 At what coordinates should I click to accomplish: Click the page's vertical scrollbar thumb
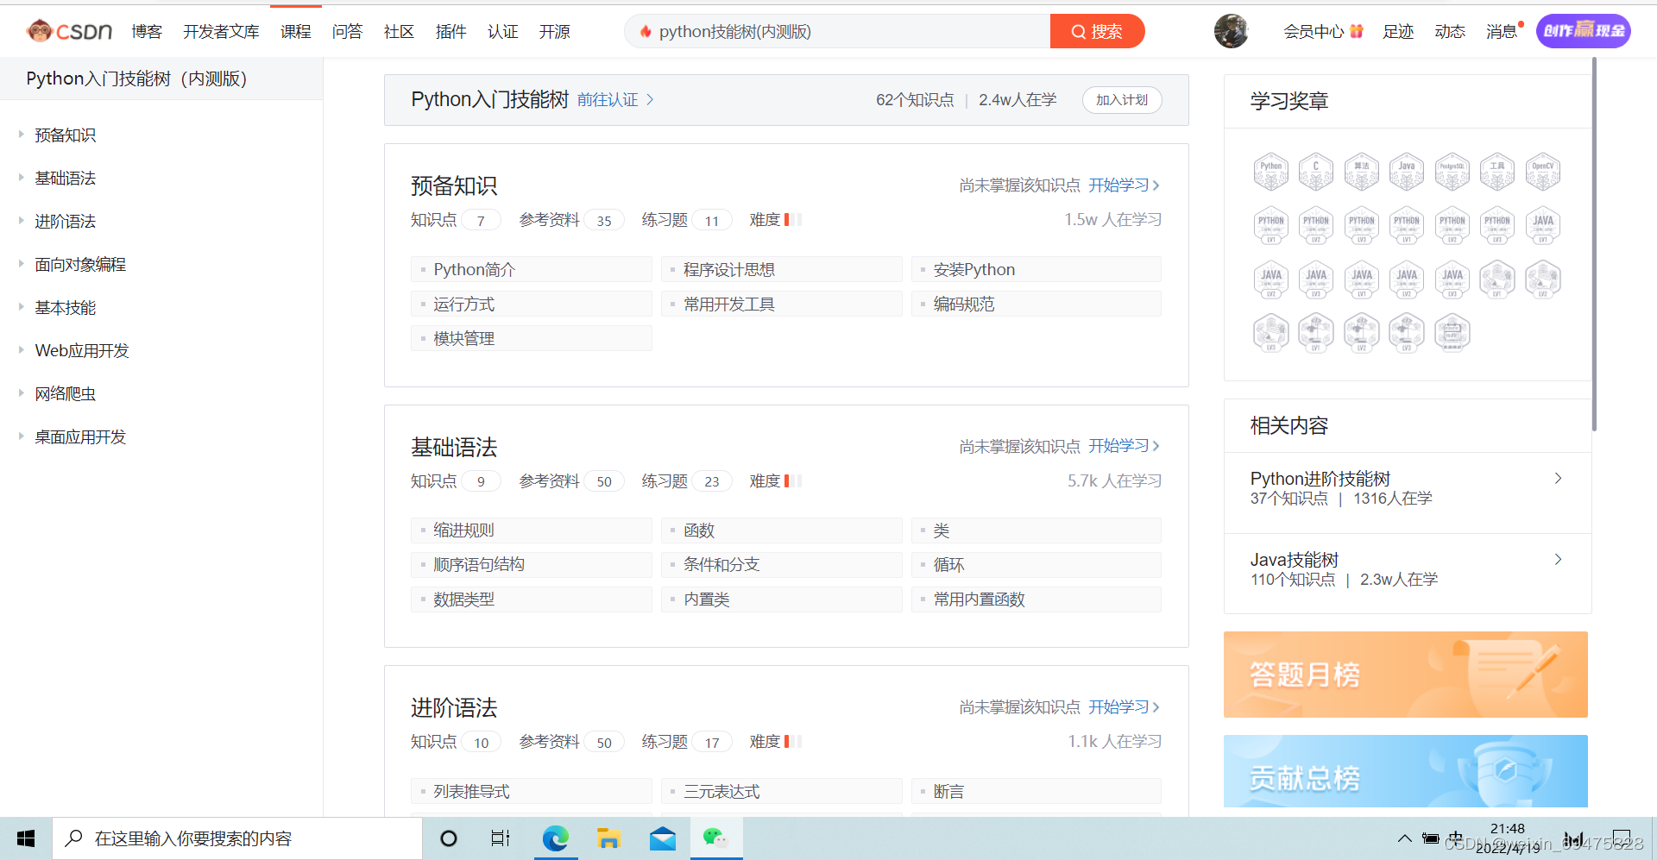1594,244
